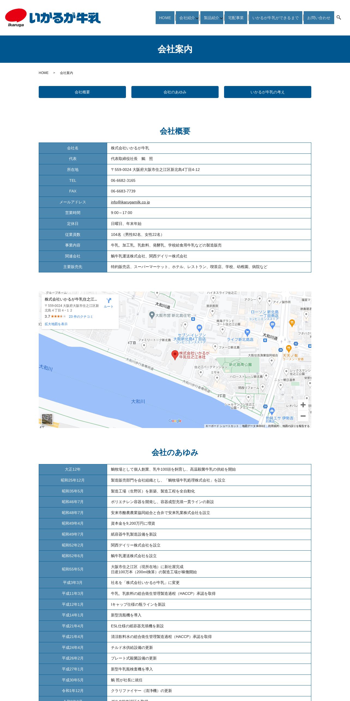
Task: Jump to 会社のあゆみ section button
Action: tap(175, 92)
